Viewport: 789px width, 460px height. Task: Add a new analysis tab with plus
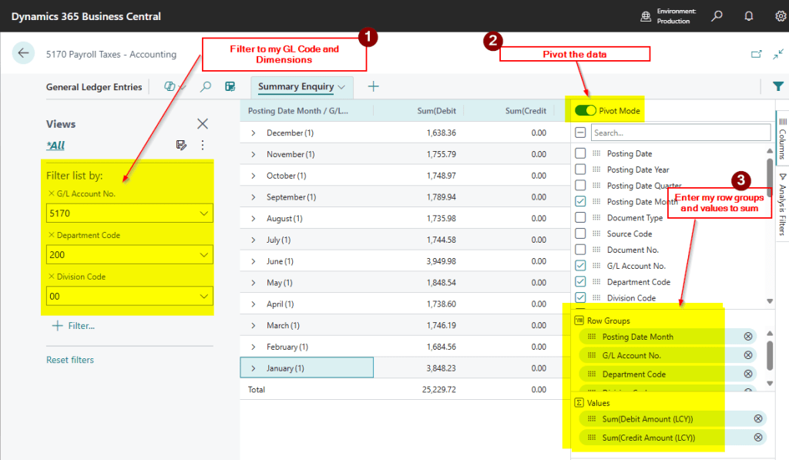click(374, 86)
